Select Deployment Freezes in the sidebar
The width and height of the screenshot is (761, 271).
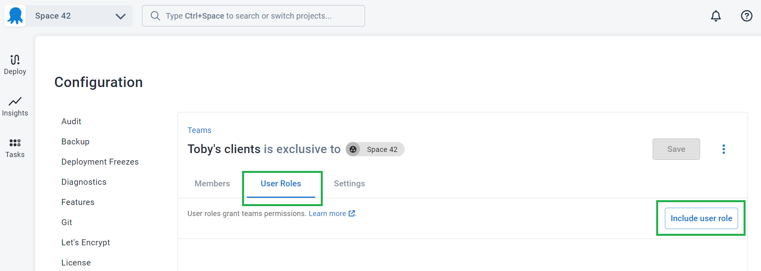click(x=100, y=162)
